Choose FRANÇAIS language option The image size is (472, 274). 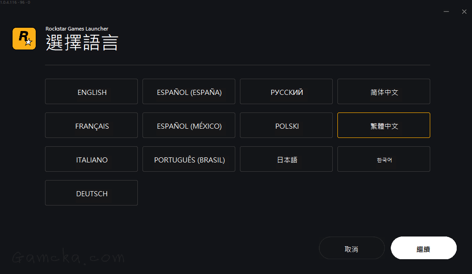click(x=91, y=125)
